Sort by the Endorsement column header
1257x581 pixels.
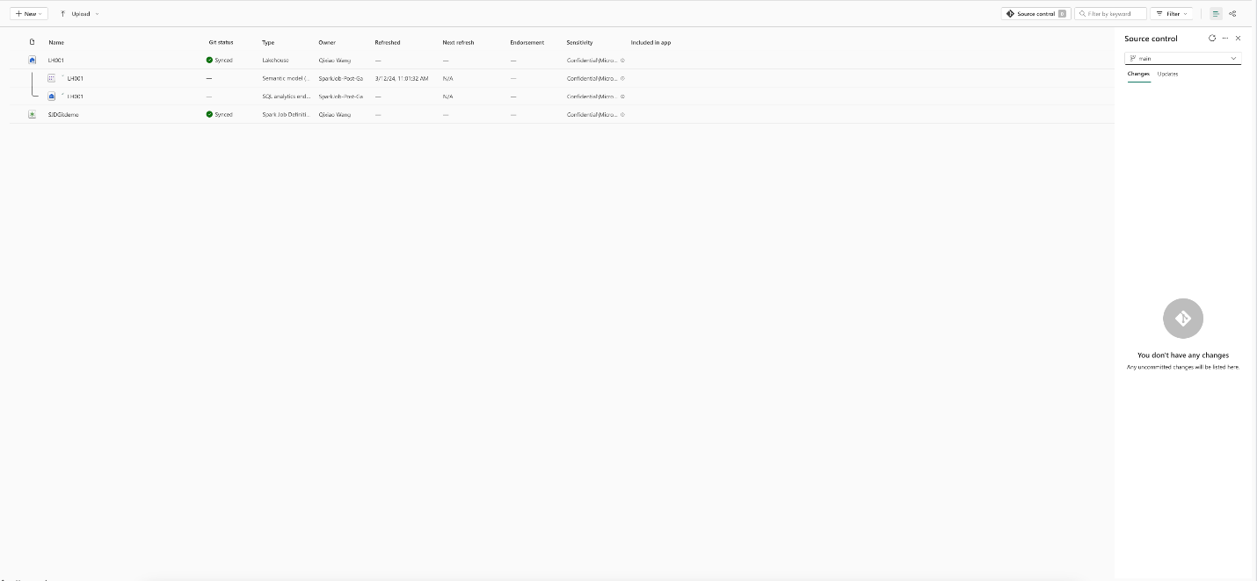coord(527,42)
